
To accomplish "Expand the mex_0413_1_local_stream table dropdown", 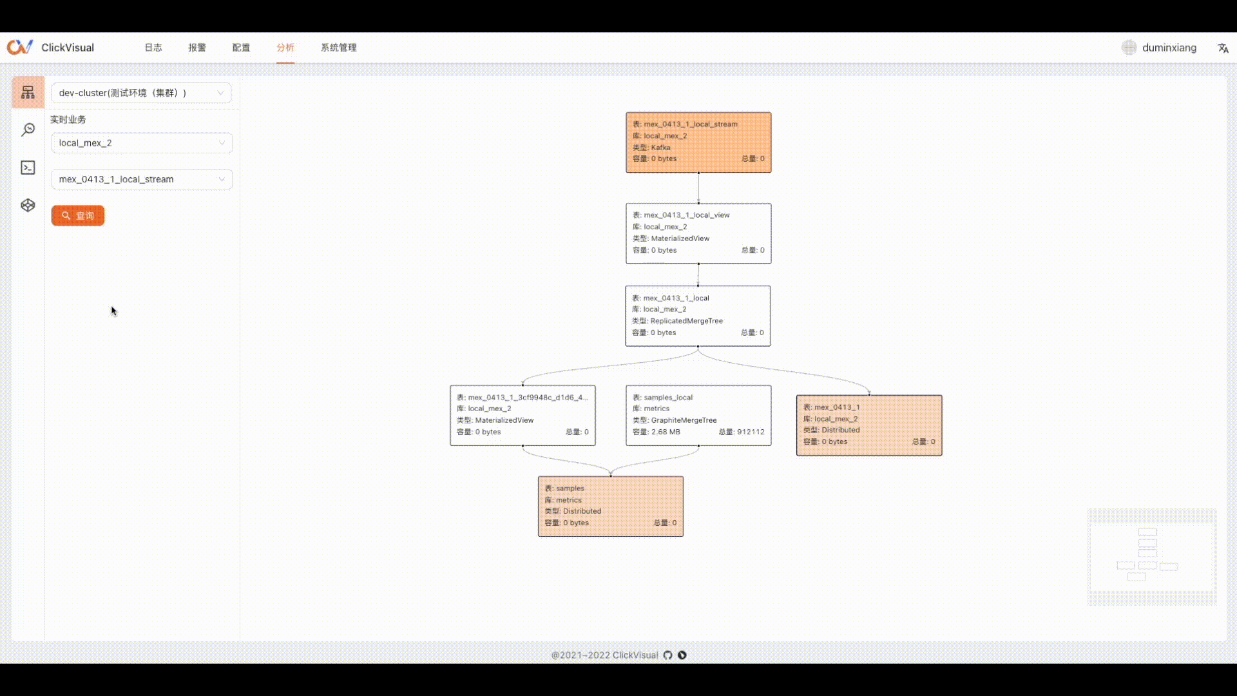I will coord(142,179).
